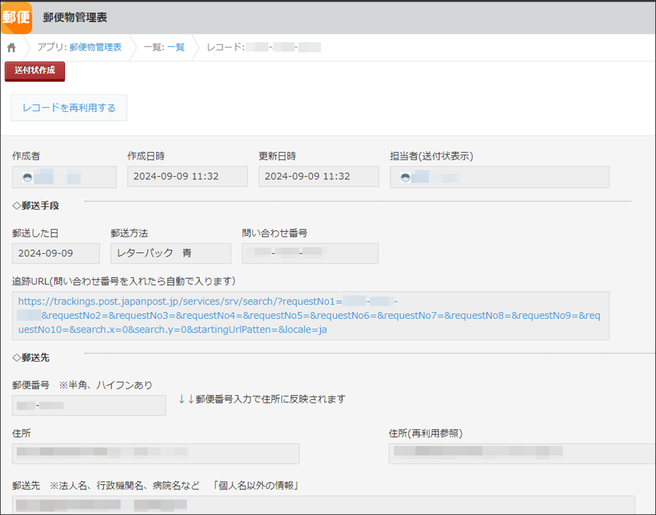The height and width of the screenshot is (515, 656).
Task: Click the orange 郵便 app icon
Action: pos(16,17)
